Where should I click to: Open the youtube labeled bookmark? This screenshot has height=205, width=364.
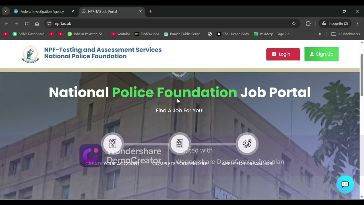(121, 34)
